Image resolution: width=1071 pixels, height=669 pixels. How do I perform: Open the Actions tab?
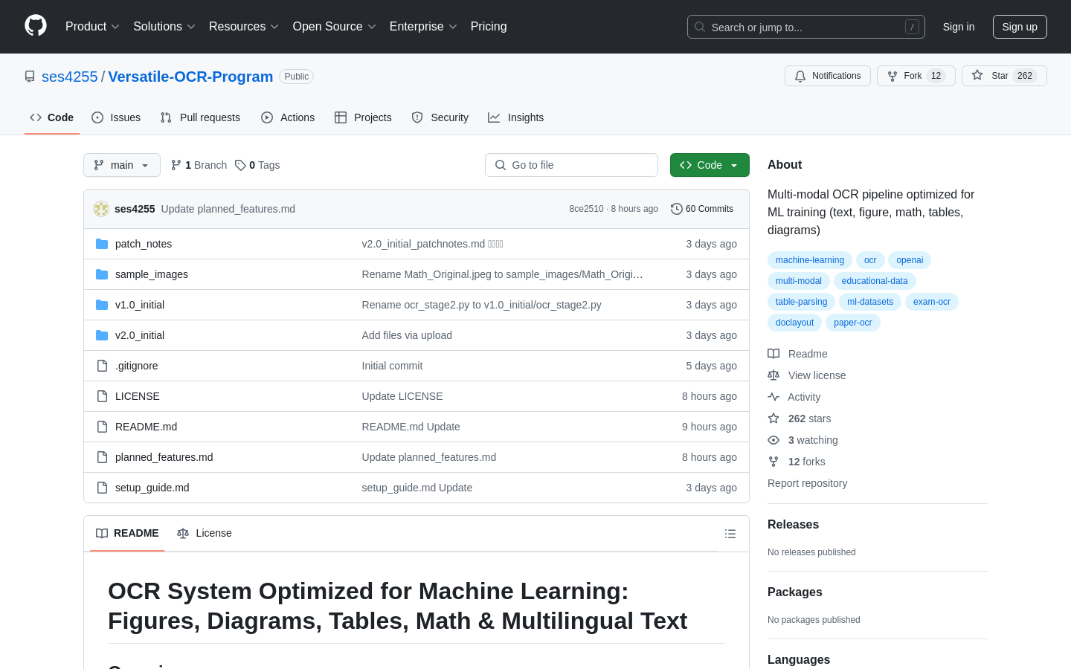click(x=288, y=117)
